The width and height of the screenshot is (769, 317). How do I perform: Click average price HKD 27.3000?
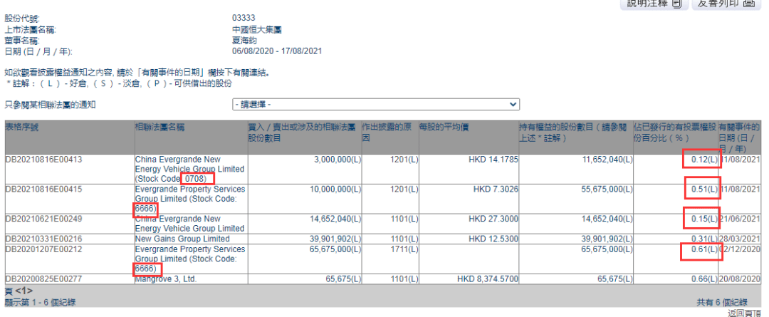493,219
